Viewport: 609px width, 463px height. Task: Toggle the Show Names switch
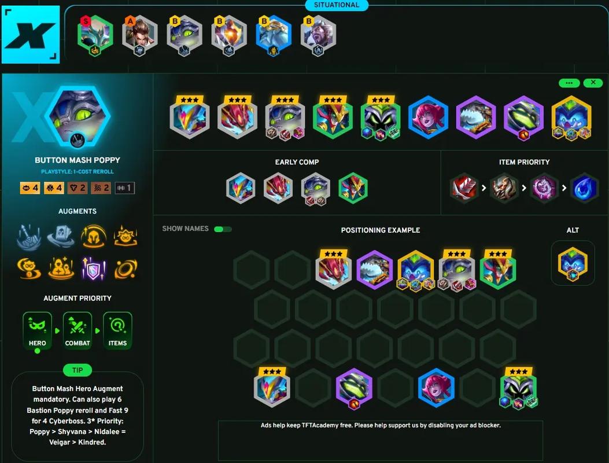tap(223, 229)
